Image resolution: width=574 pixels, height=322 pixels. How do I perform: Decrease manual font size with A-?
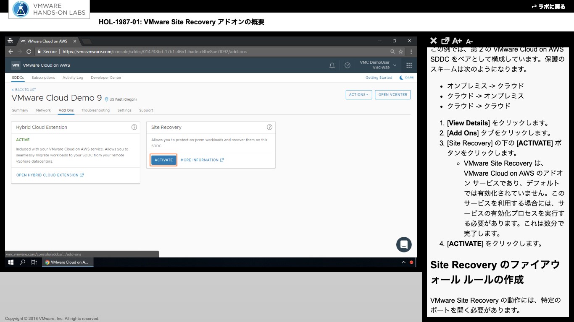469,41
